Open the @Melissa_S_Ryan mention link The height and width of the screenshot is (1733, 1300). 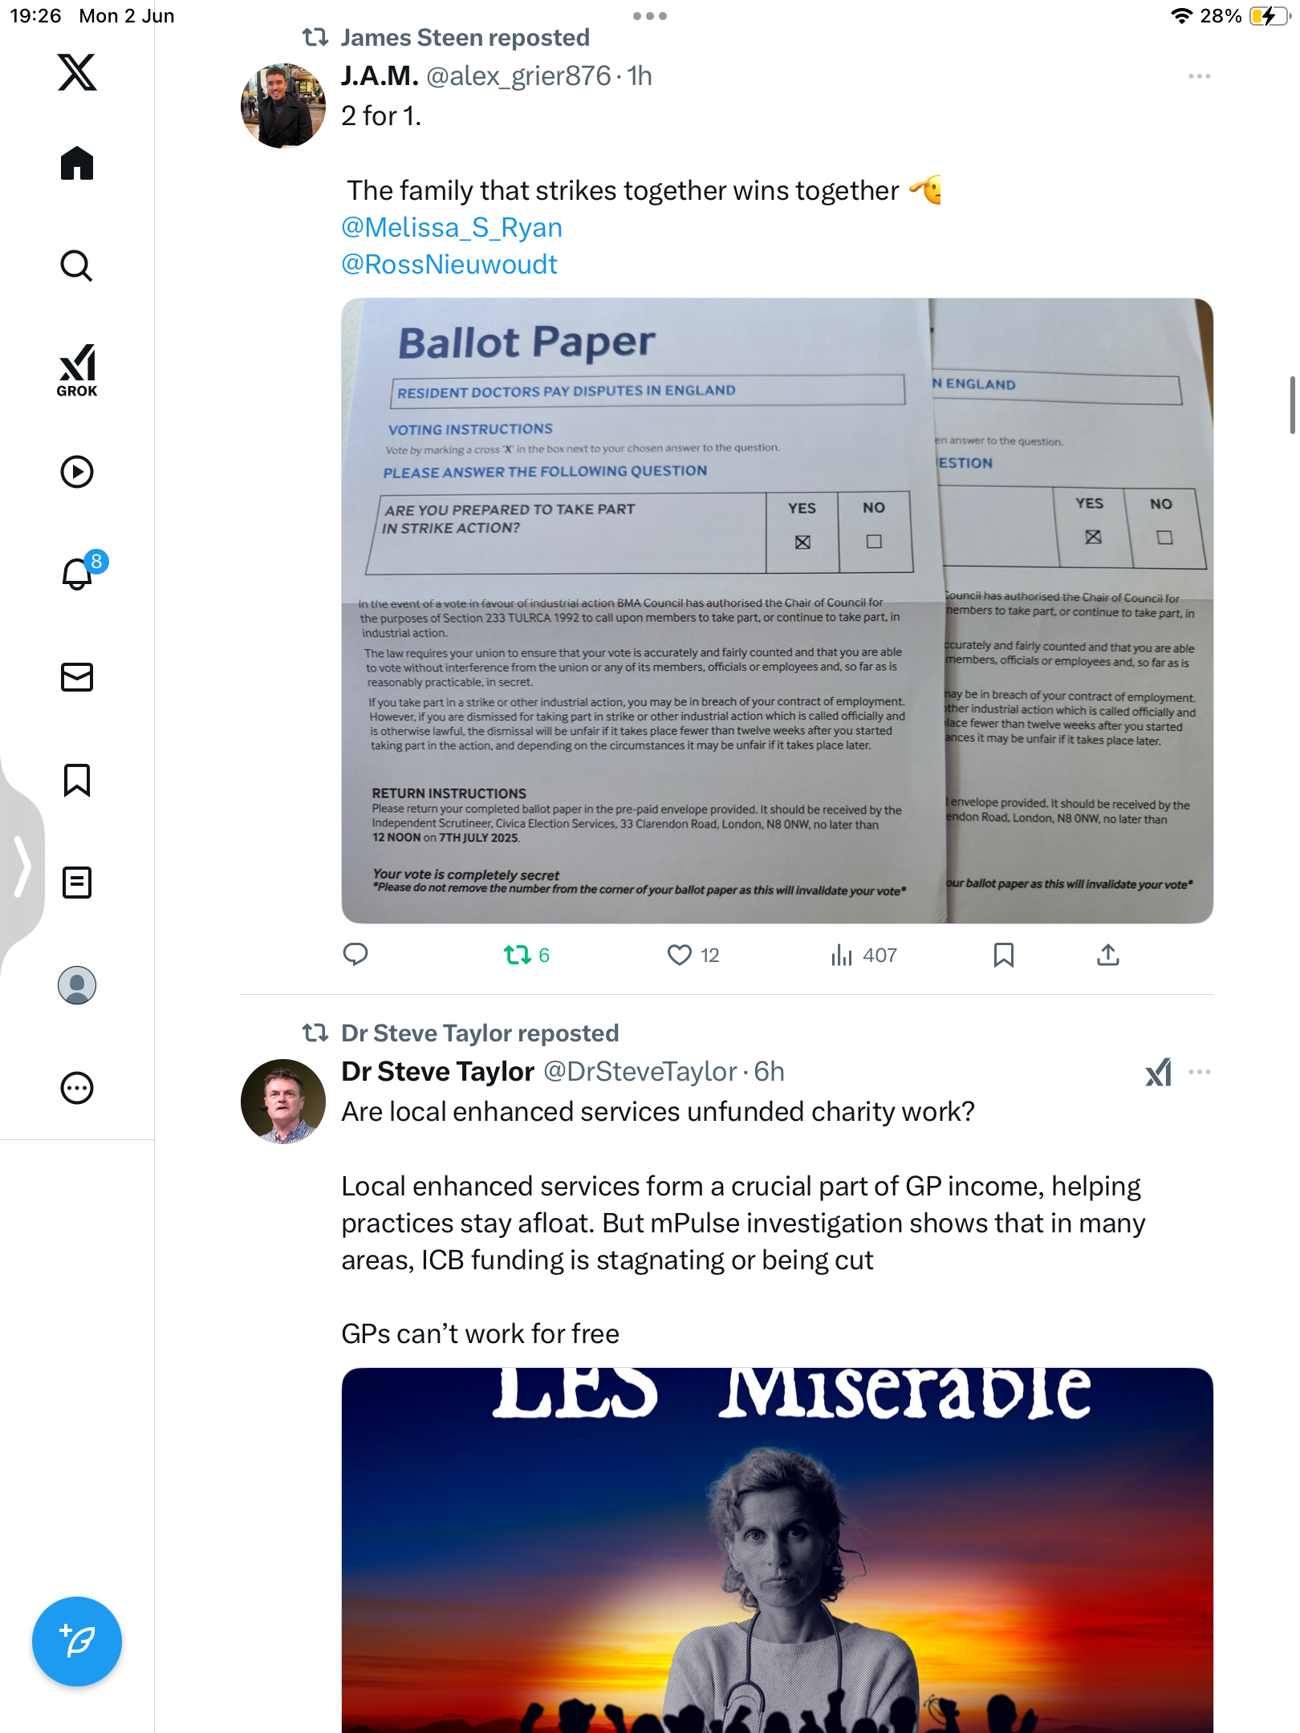tap(452, 227)
